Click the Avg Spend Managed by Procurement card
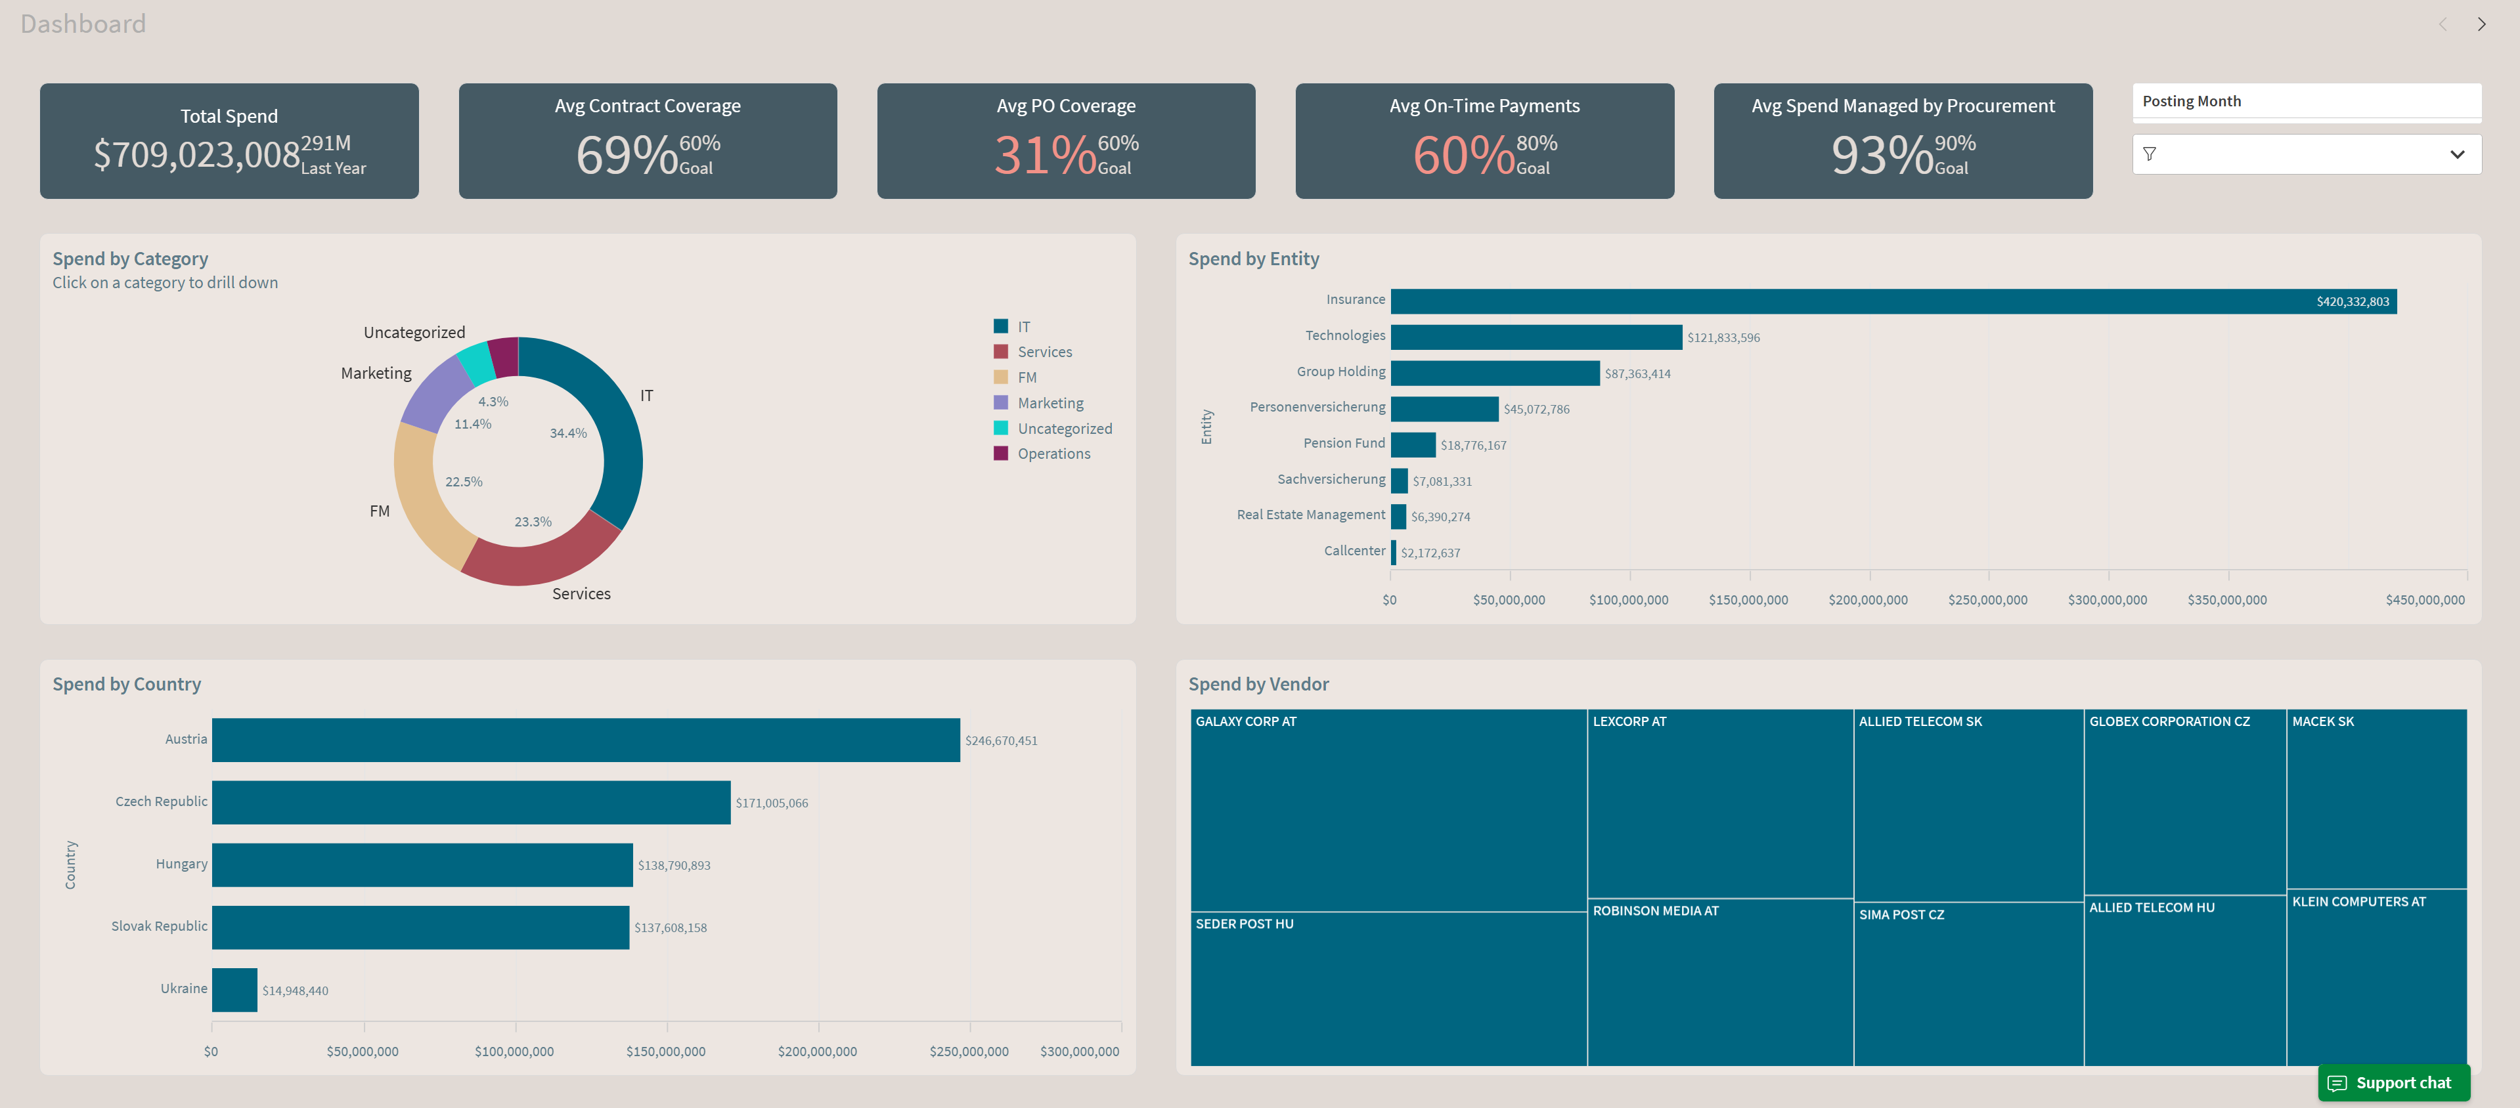 (x=1903, y=141)
